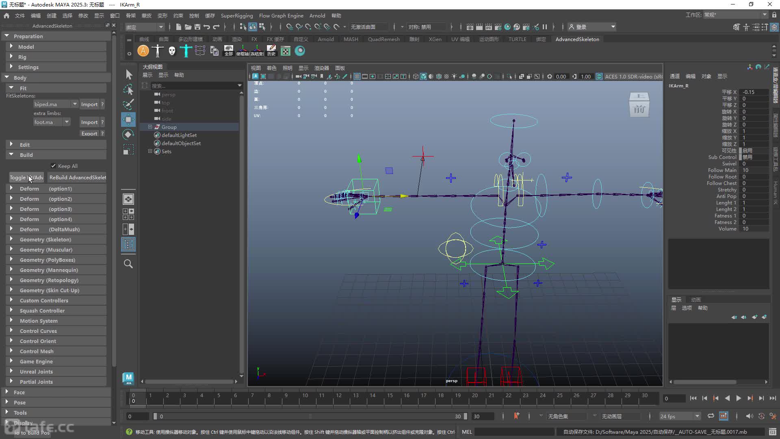
Task: Select the arrow selection tool
Action: coord(128,74)
